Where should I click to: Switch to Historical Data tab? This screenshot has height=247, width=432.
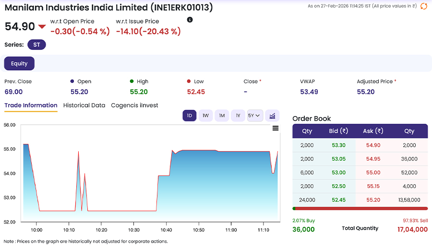pyautogui.click(x=84, y=106)
